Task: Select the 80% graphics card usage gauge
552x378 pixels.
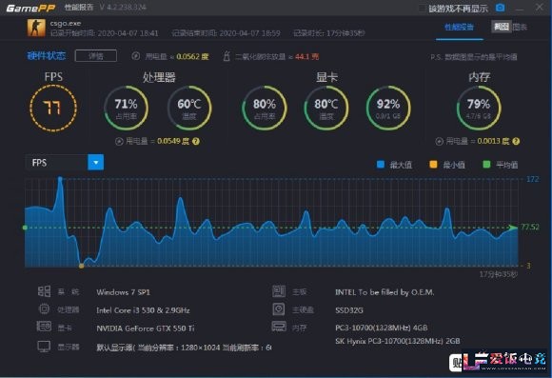Action: click(265, 109)
